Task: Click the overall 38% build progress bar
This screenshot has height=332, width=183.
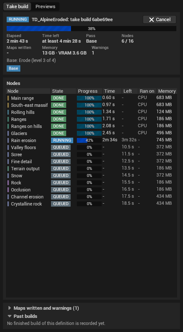Action: (x=91, y=29)
